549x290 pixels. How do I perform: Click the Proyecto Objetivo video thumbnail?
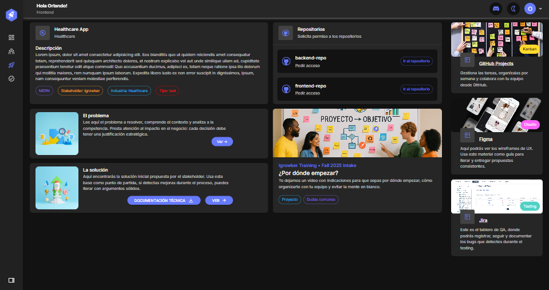pos(357,133)
